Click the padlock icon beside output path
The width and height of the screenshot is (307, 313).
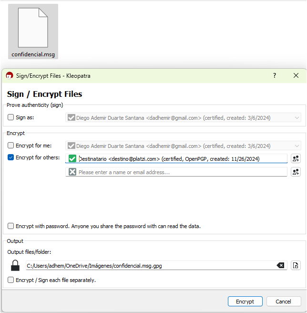pos(15,265)
